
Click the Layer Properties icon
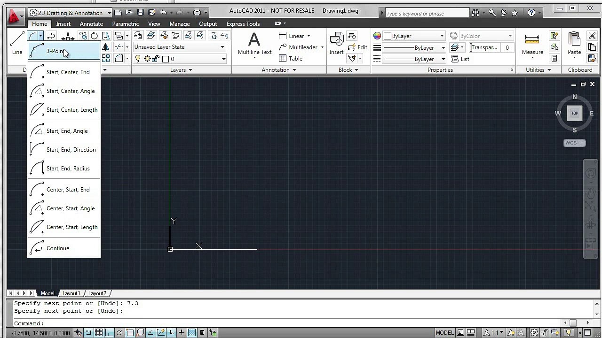coord(138,36)
